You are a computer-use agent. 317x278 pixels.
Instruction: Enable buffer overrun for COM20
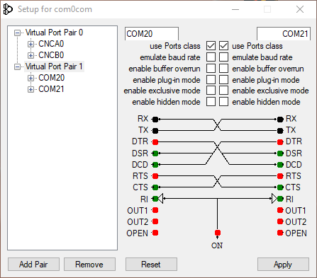tap(211, 69)
